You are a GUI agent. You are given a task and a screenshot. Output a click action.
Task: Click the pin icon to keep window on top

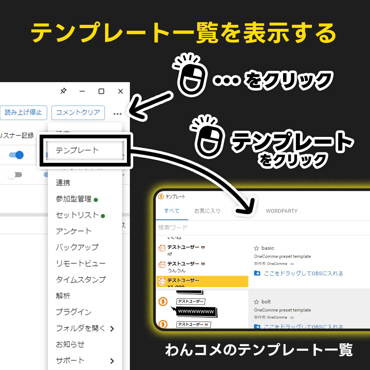64,91
